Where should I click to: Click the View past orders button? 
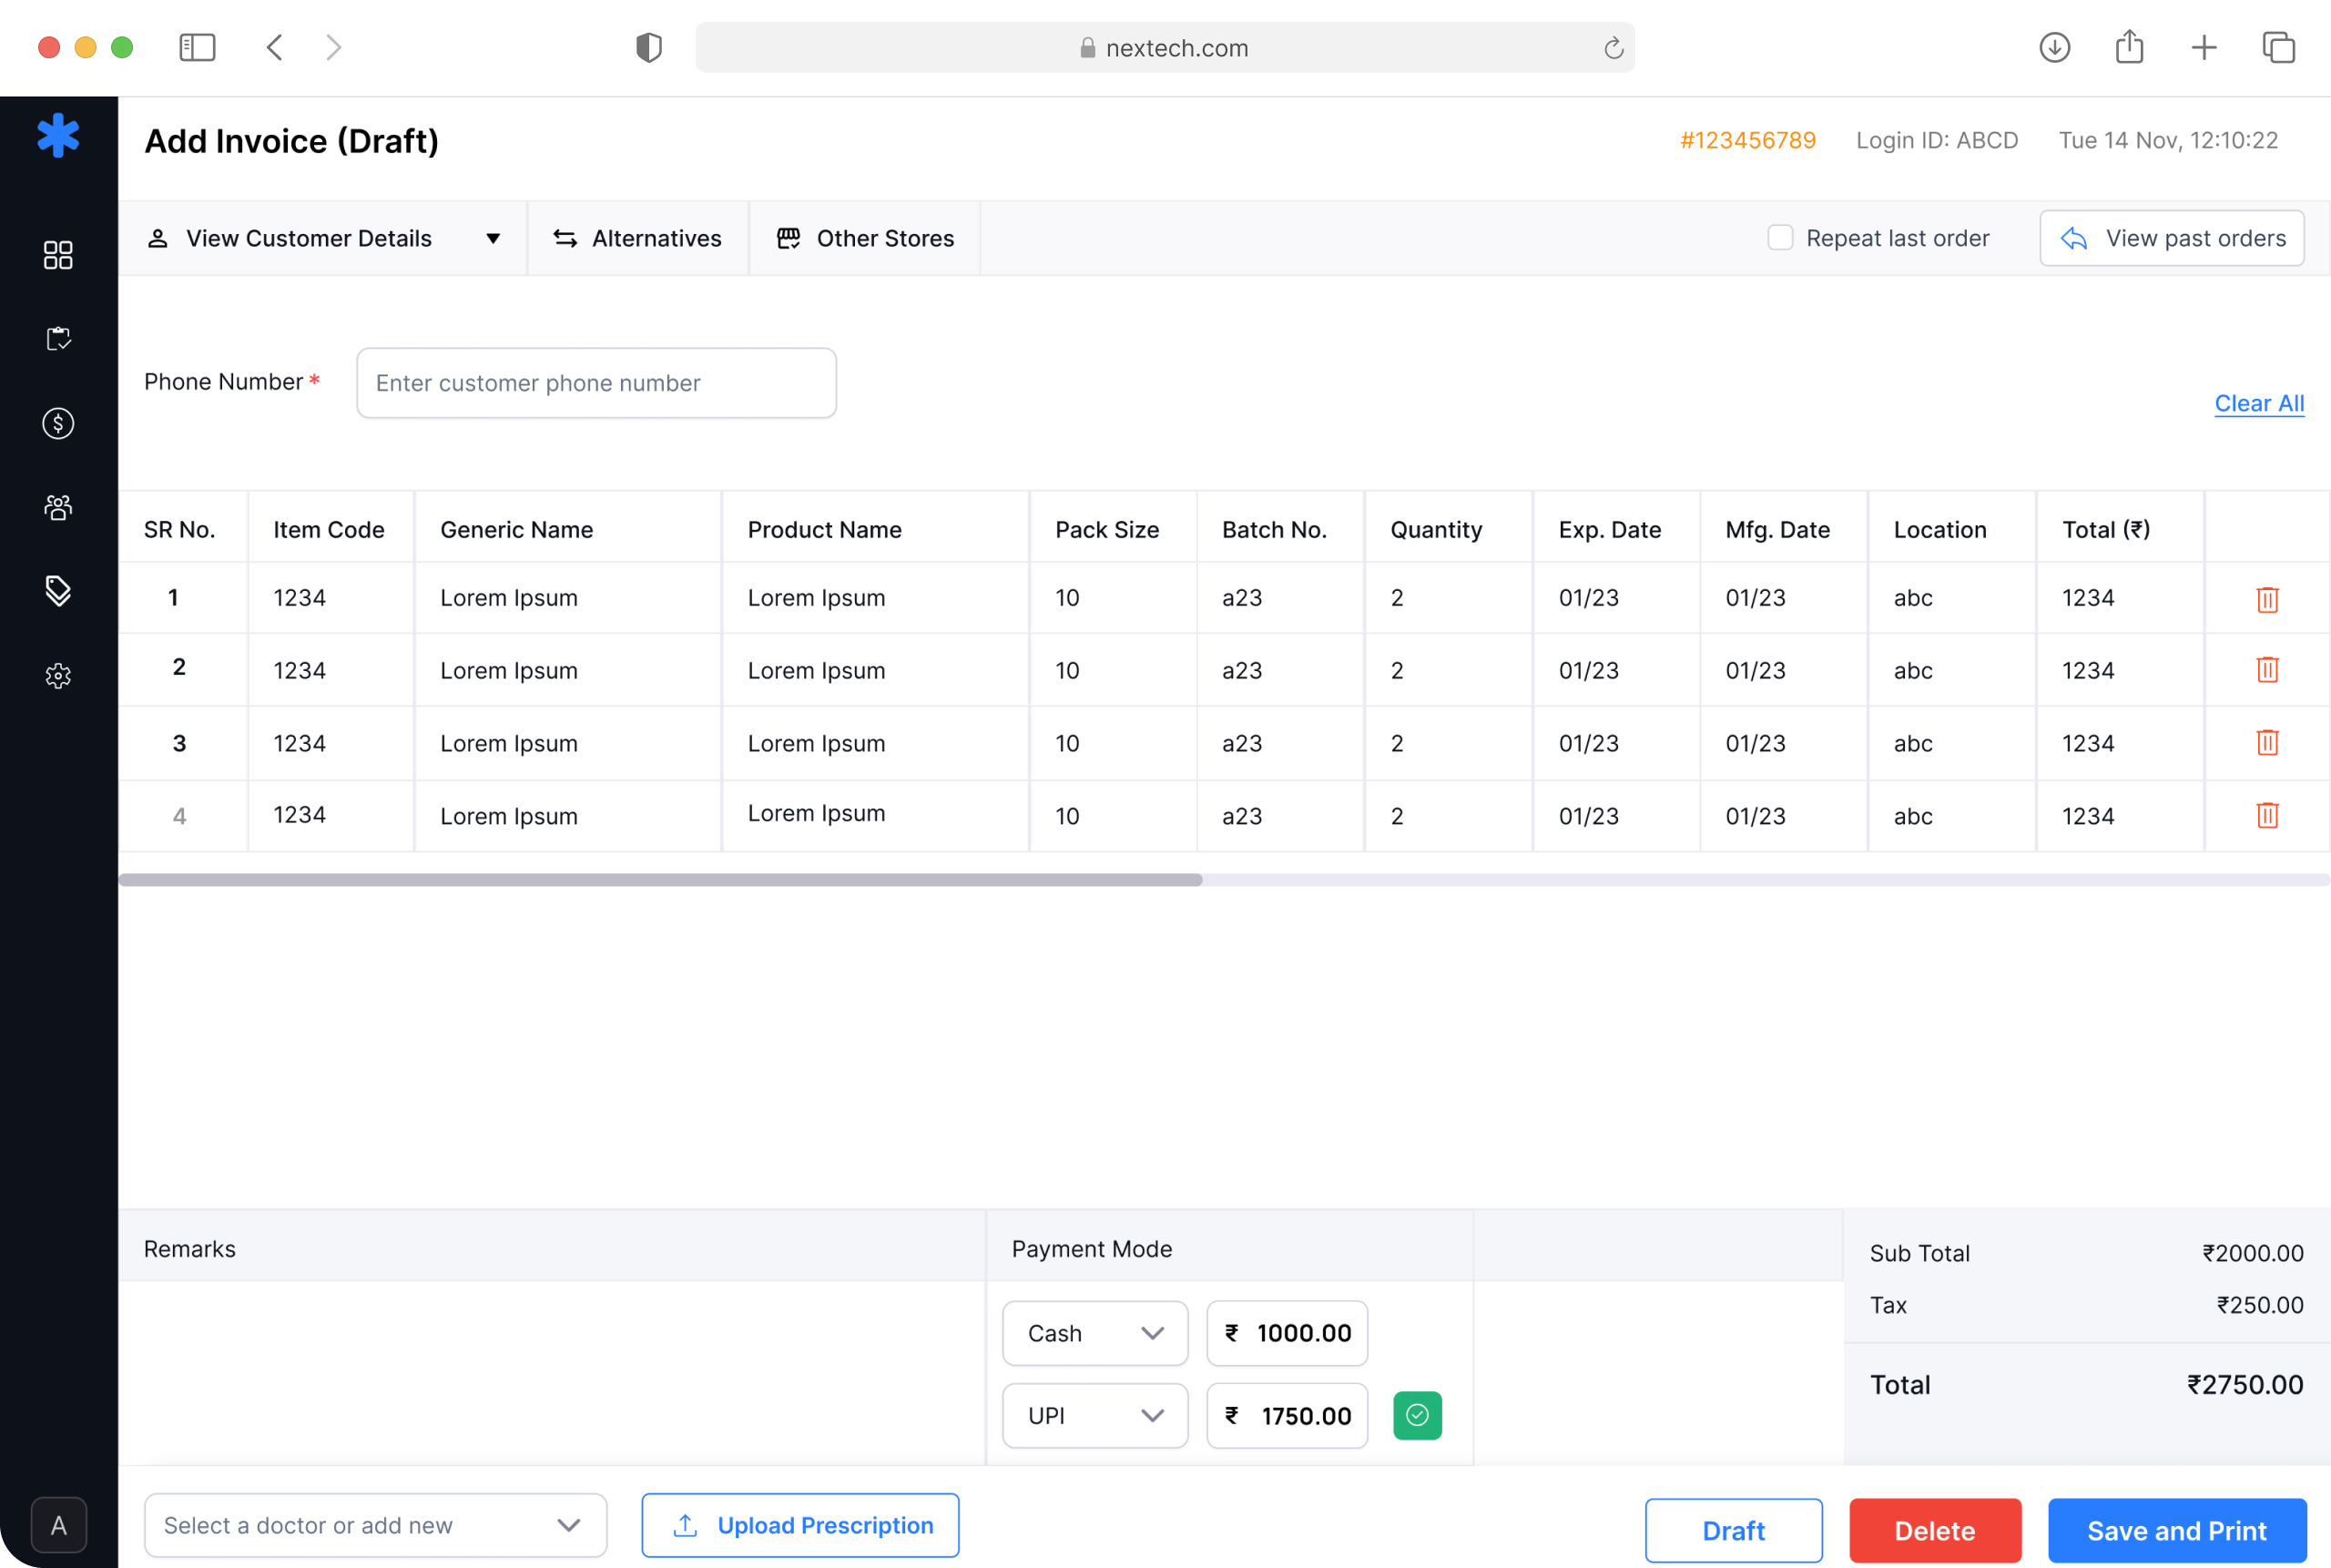(2172, 238)
